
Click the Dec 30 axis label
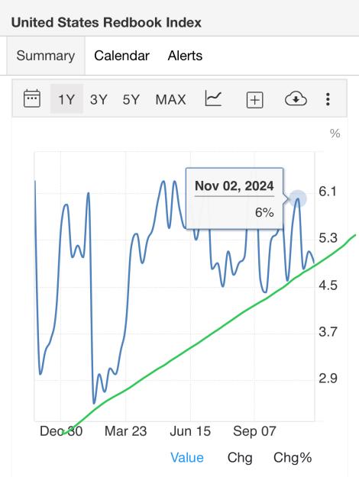point(61,431)
